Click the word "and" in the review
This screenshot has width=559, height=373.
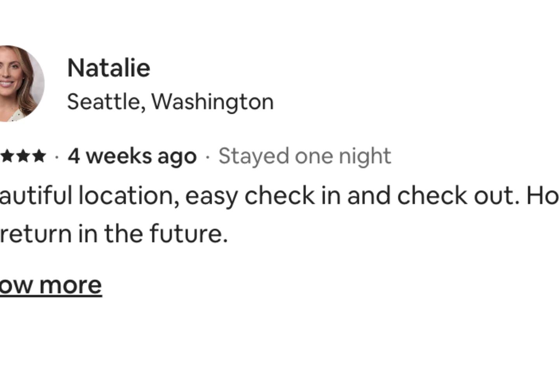click(x=368, y=195)
